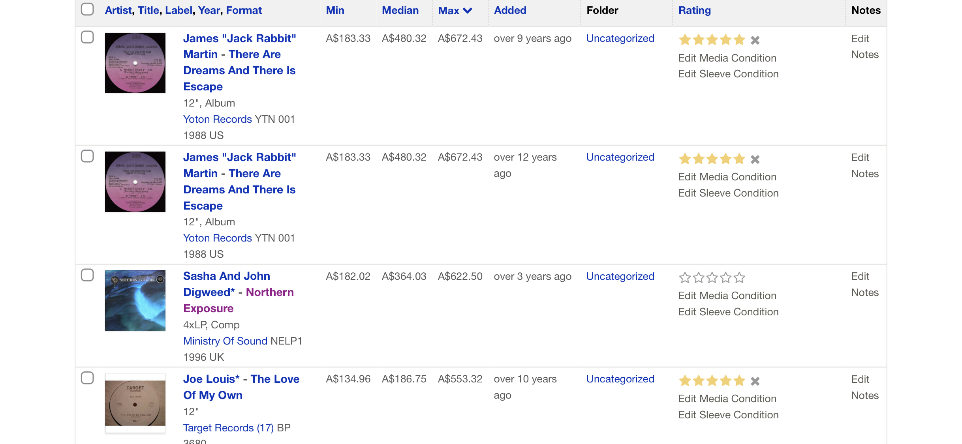
Task: Edit Notes for Northern Exposure row
Action: pos(864,285)
